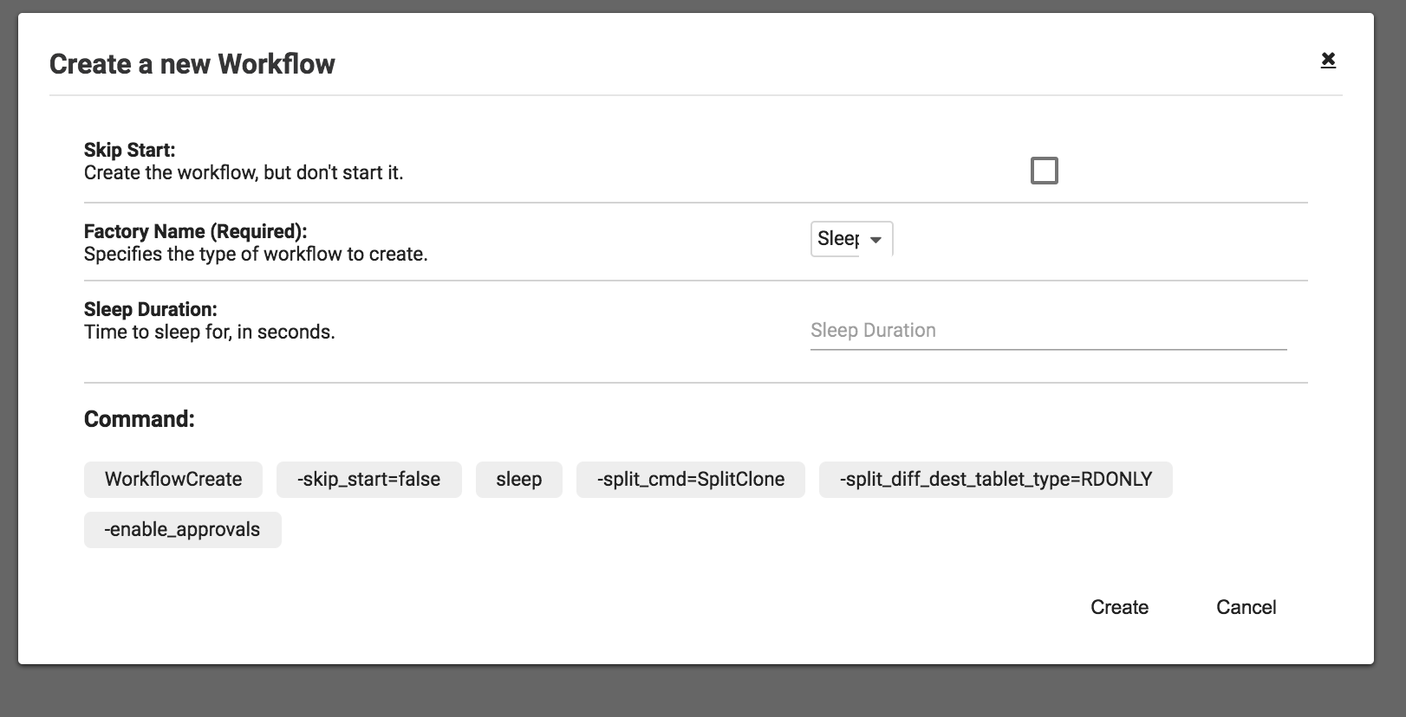The width and height of the screenshot is (1406, 717).
Task: Click the sleep command chip
Action: (518, 480)
